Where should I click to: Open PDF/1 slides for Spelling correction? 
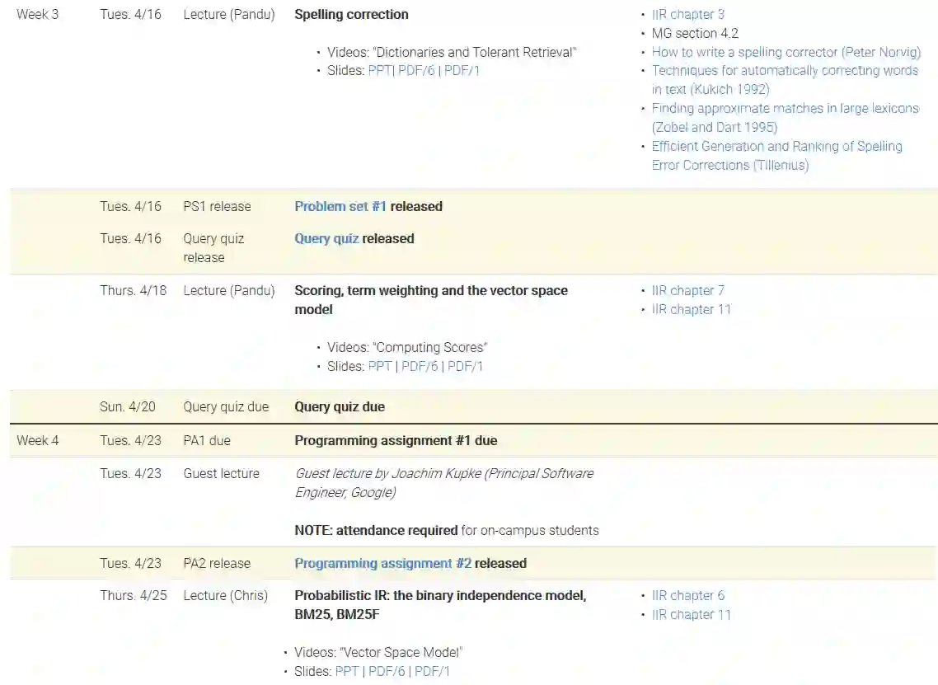(x=462, y=71)
